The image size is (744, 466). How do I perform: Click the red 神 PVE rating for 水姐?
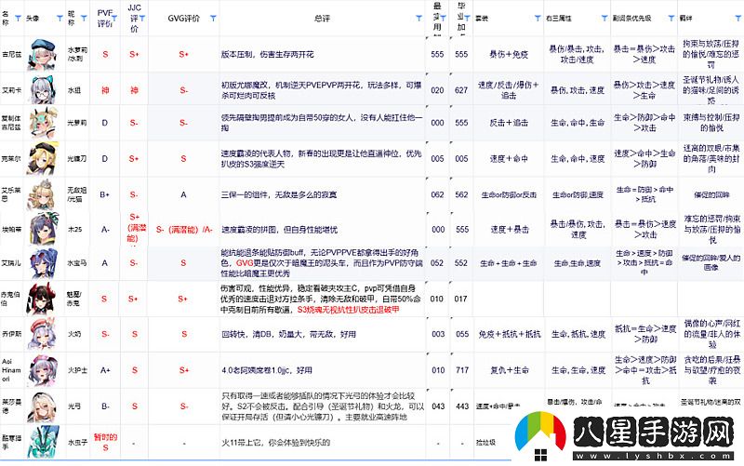[105, 90]
